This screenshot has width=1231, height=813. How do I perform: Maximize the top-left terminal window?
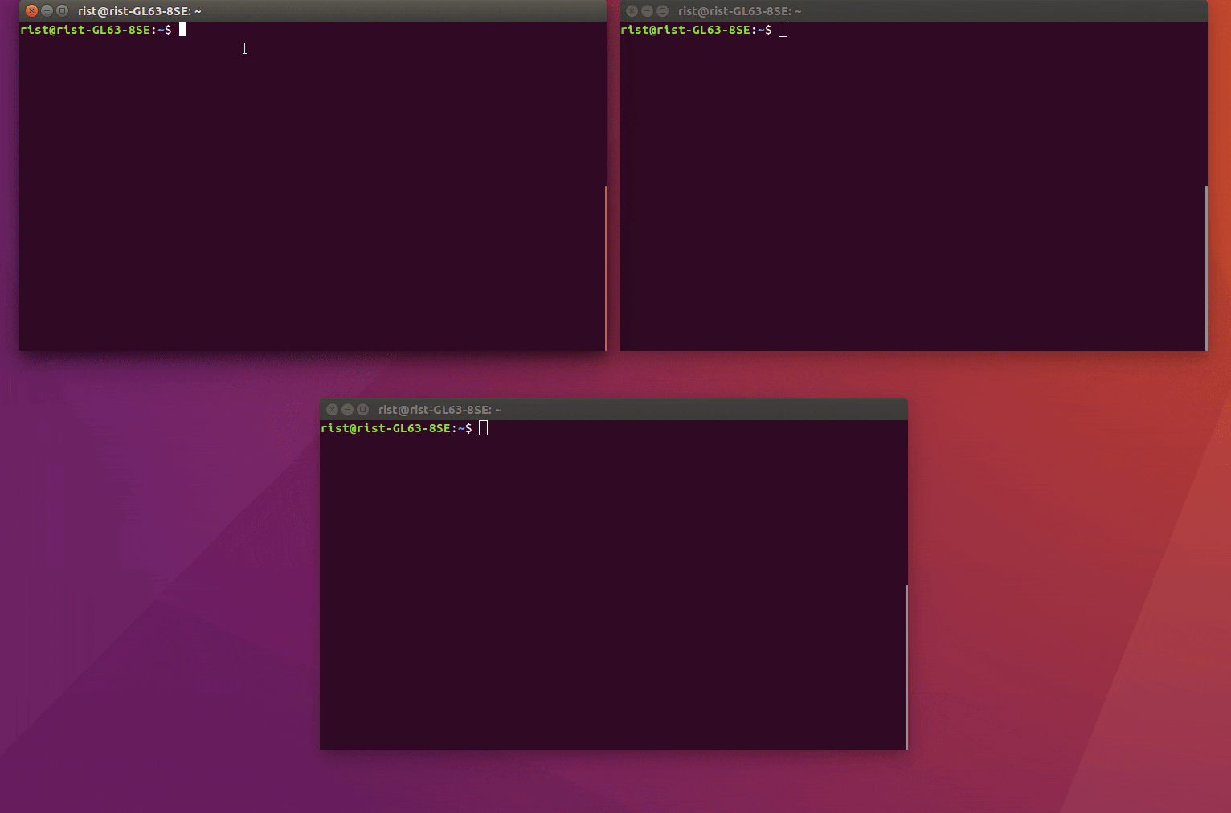tap(62, 10)
